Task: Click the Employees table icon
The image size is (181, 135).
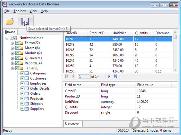Action: tap(27, 83)
